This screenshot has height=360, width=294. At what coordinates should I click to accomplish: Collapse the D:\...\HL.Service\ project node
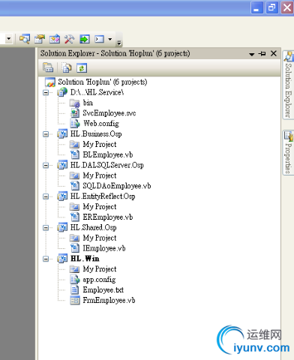[x=46, y=92]
